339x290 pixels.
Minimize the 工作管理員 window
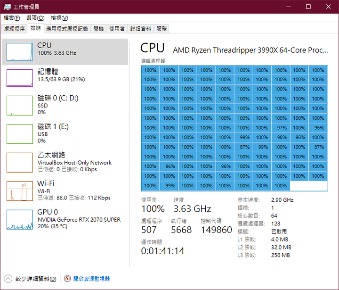tap(289, 7)
